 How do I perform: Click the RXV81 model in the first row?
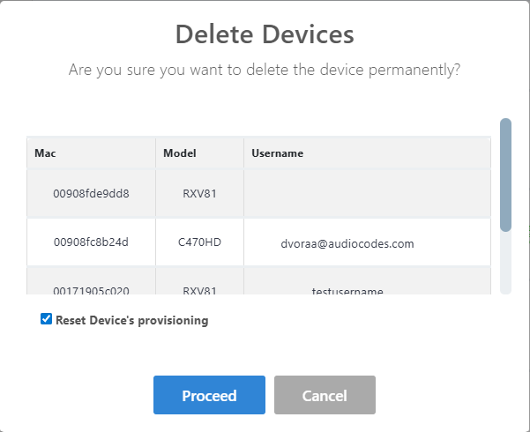[x=199, y=194]
